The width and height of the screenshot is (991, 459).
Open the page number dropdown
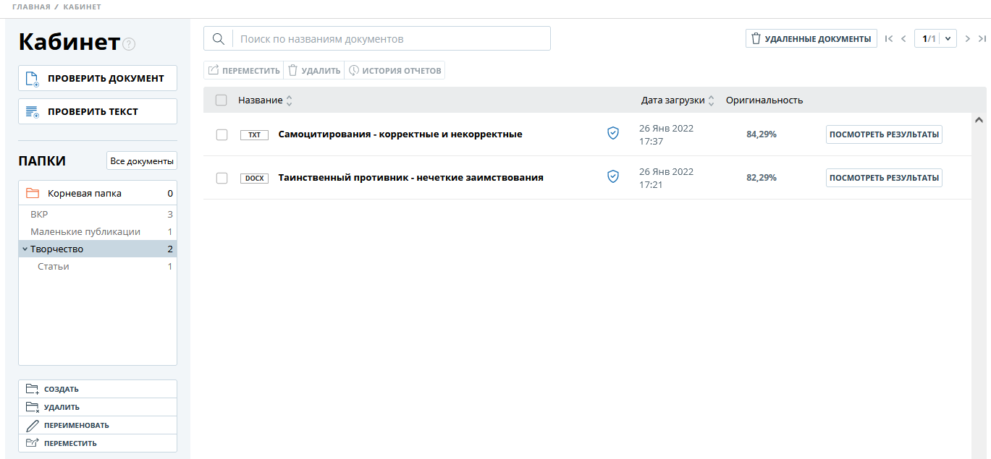coord(948,39)
